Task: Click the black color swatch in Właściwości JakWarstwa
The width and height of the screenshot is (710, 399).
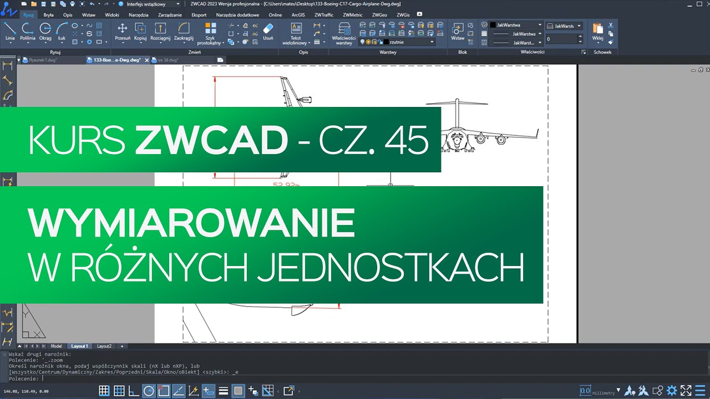Action: coord(493,25)
